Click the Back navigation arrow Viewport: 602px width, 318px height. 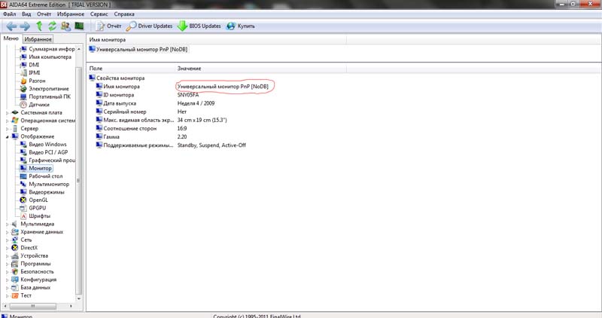pos(11,26)
